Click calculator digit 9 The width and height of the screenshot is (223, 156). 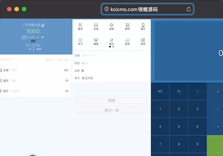(x=197, y=144)
